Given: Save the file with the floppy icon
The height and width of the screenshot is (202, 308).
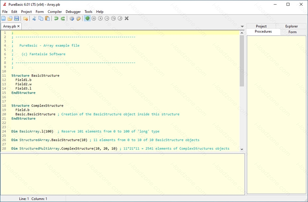Looking at the screenshot, I should point(16,19).
